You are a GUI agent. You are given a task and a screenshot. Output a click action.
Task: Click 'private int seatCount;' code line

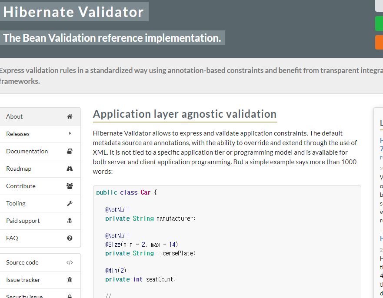pos(140,279)
